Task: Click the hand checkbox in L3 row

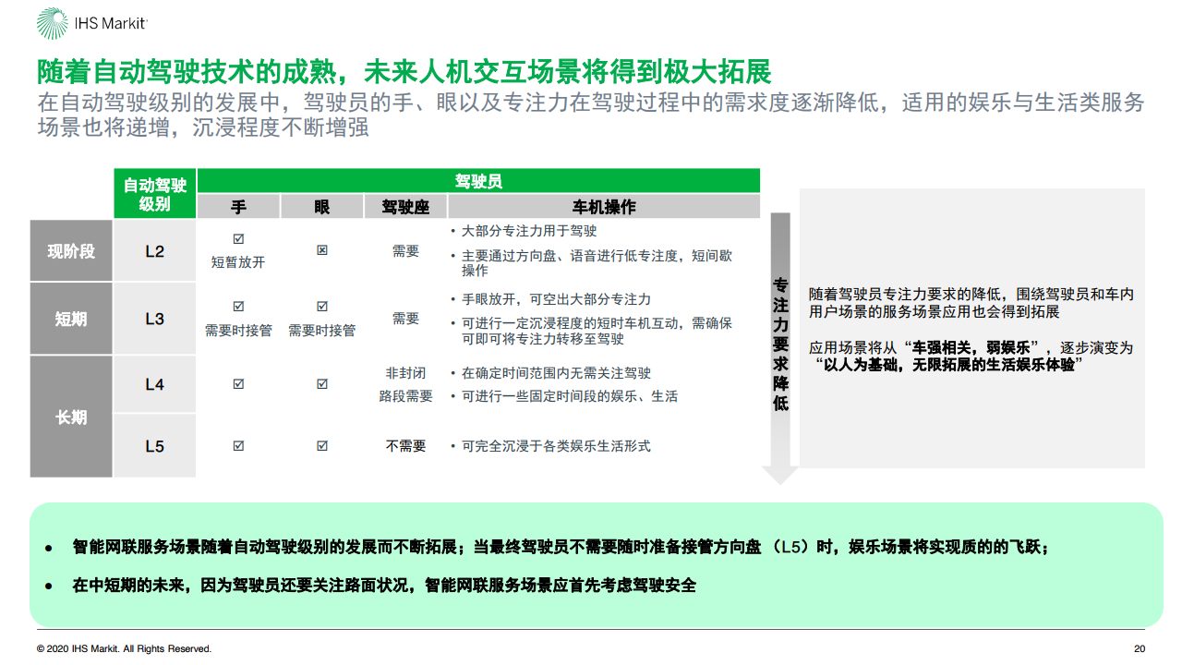Action: (x=238, y=306)
